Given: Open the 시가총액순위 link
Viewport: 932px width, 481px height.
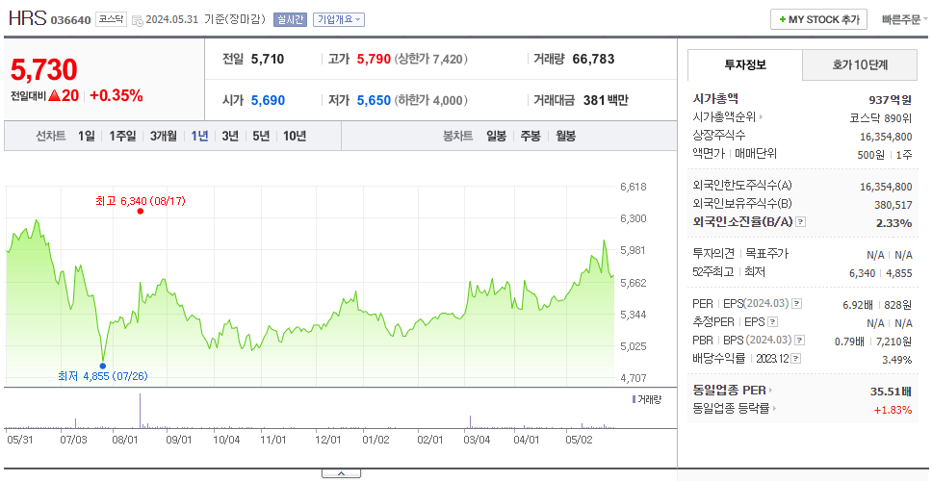Looking at the screenshot, I should [x=728, y=117].
